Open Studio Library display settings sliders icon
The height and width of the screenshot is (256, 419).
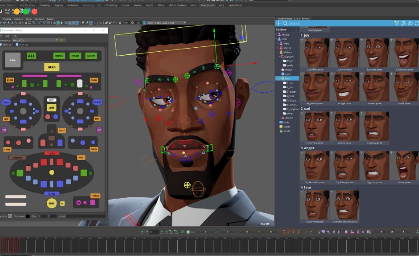(x=403, y=23)
